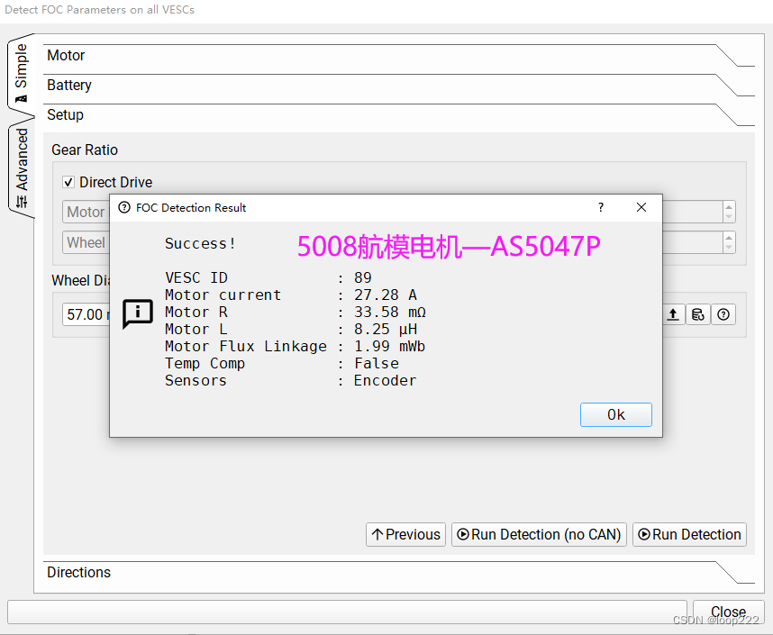Start the Run Detection button
The height and width of the screenshot is (635, 773).
pos(689,534)
